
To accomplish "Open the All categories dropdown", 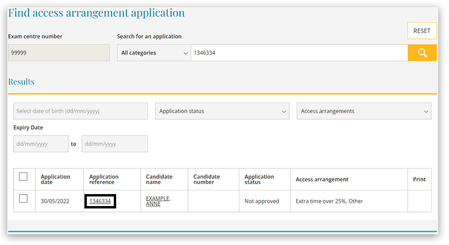I will pos(153,53).
